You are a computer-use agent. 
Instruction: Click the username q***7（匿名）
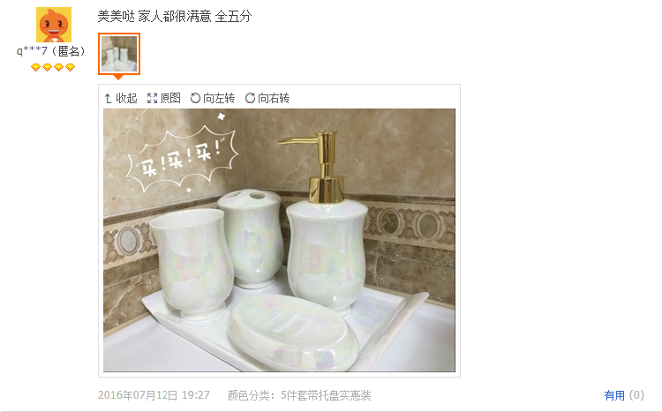coord(50,51)
